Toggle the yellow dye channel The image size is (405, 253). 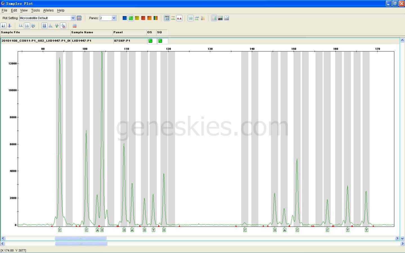[x=137, y=18]
